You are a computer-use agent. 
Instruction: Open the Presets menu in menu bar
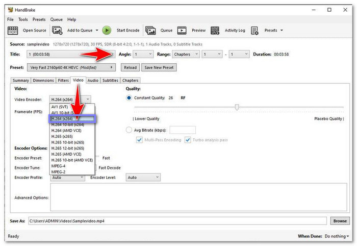click(39, 19)
